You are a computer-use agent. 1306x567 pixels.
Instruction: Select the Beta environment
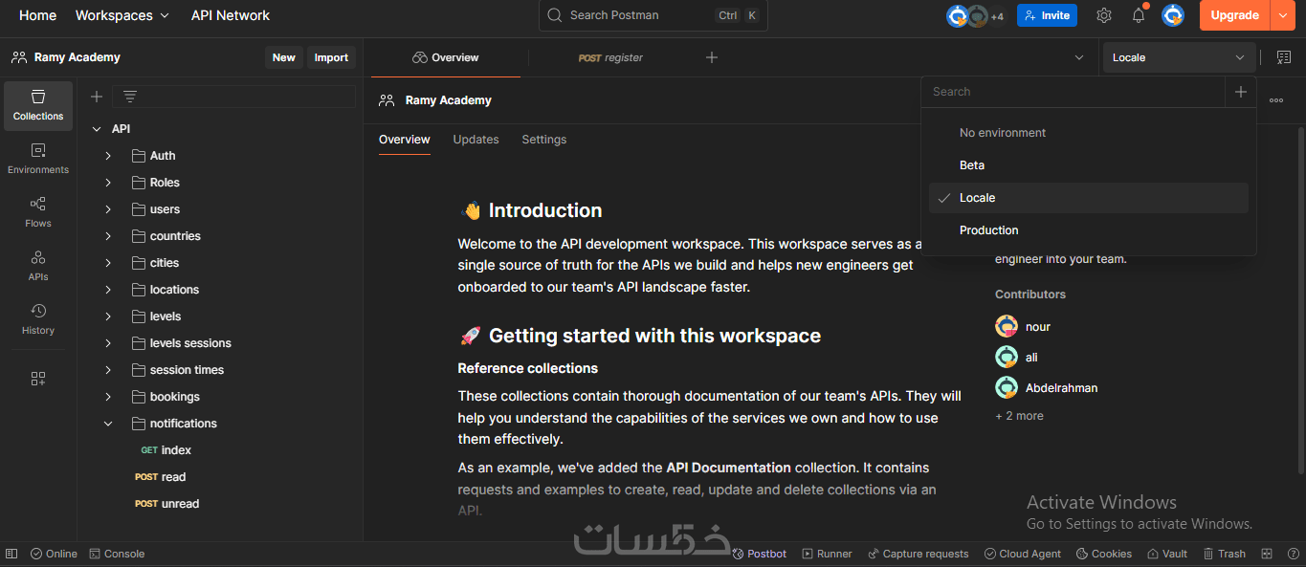pyautogui.click(x=972, y=165)
